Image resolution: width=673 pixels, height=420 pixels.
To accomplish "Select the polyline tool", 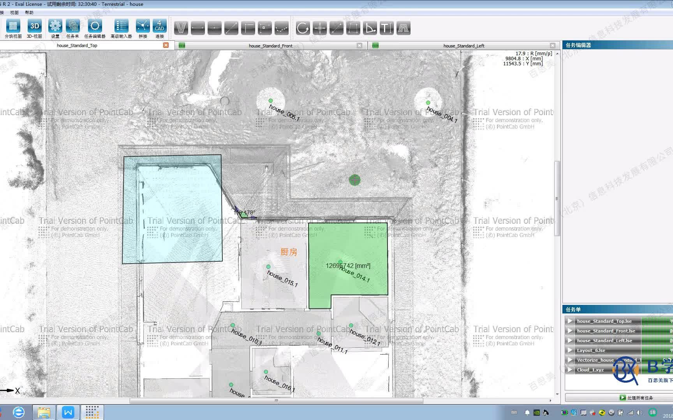I will 282,28.
